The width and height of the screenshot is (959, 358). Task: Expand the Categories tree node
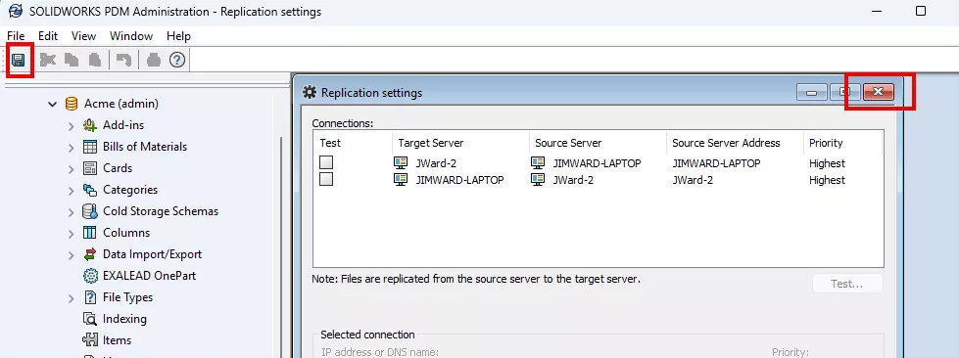click(x=71, y=191)
